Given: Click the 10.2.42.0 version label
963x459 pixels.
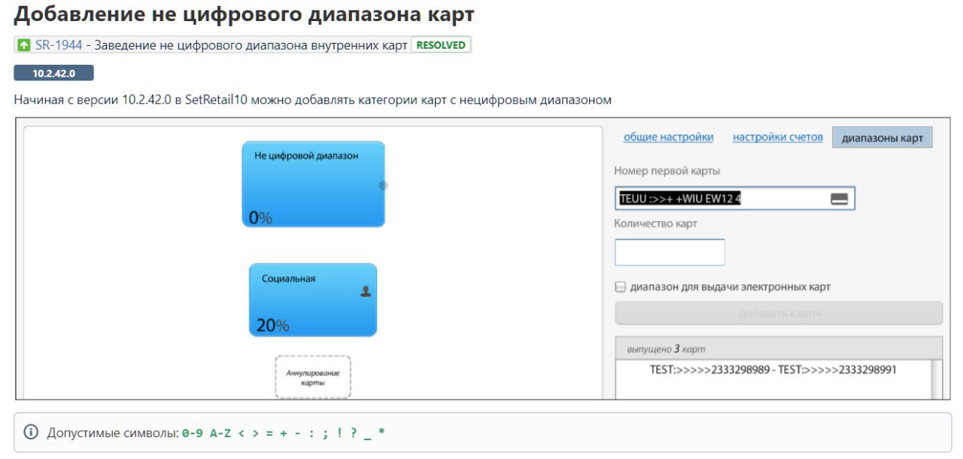Looking at the screenshot, I should coord(53,73).
